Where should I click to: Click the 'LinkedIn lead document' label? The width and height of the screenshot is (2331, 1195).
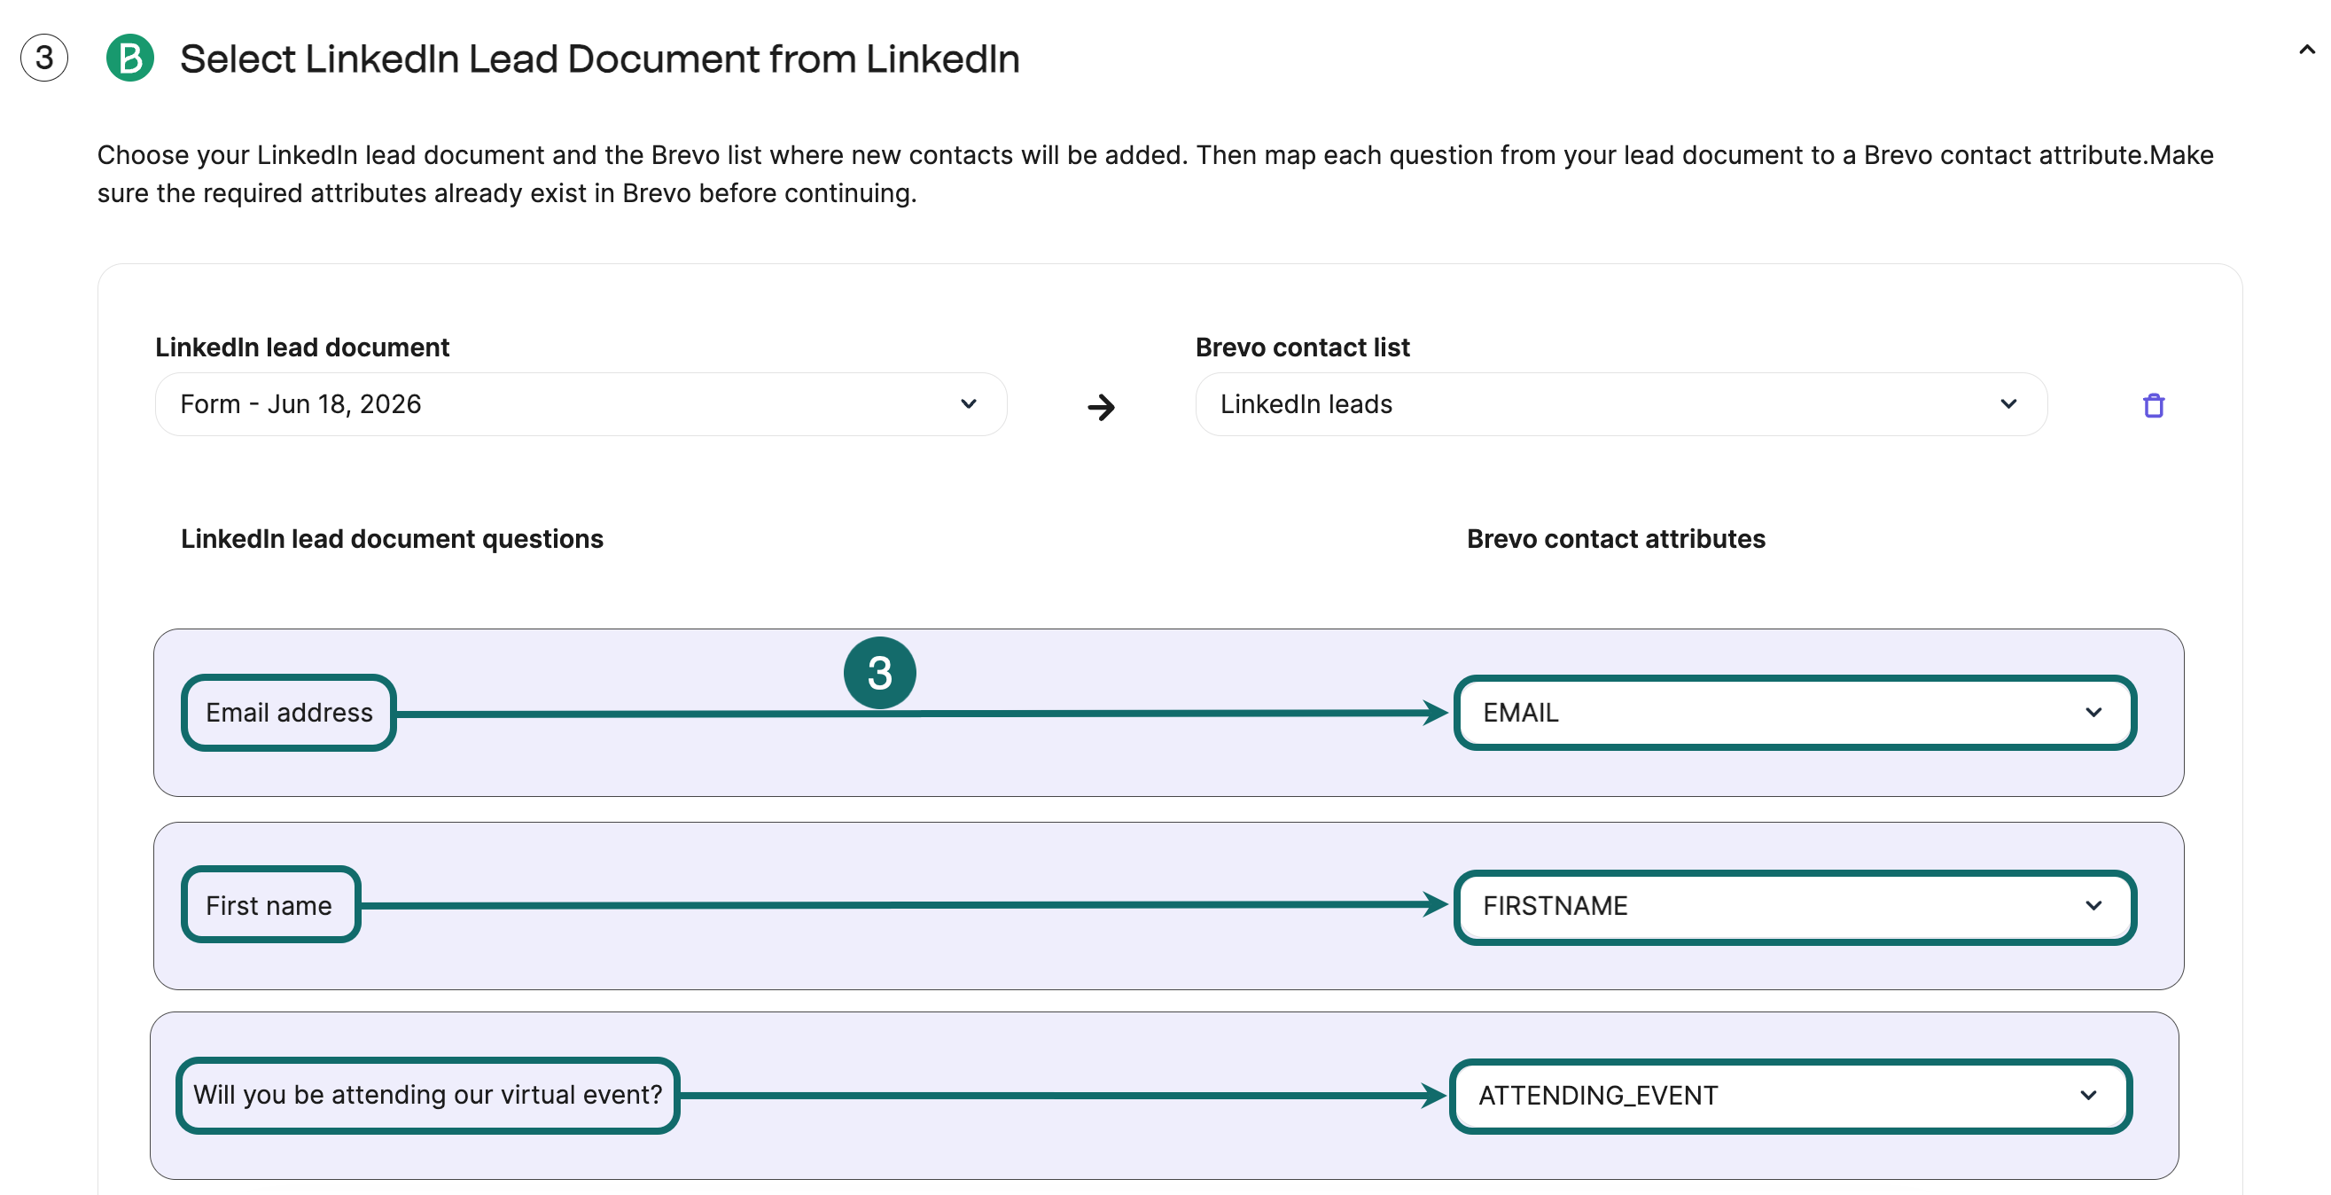point(302,348)
